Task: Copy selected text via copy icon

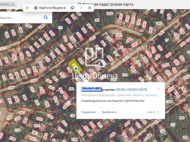Action: click(x=72, y=8)
